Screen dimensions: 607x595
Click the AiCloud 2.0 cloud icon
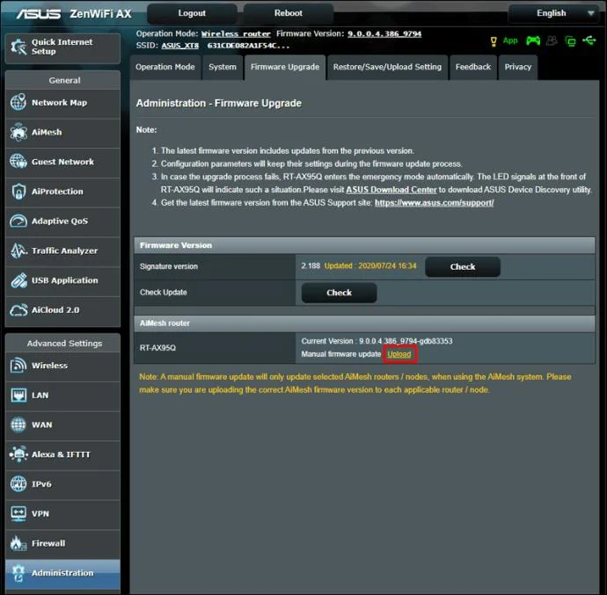coord(18,310)
